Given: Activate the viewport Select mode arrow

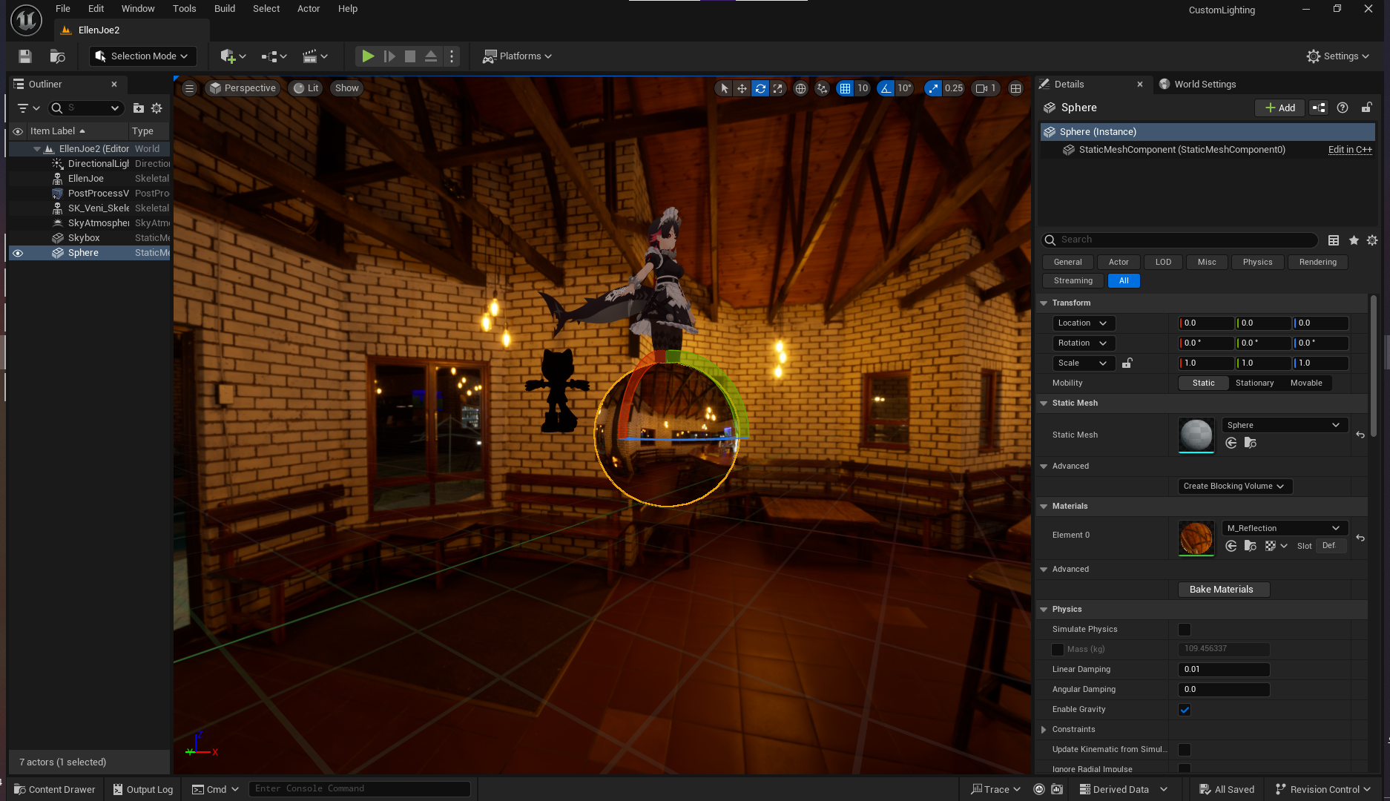Looking at the screenshot, I should (x=725, y=88).
